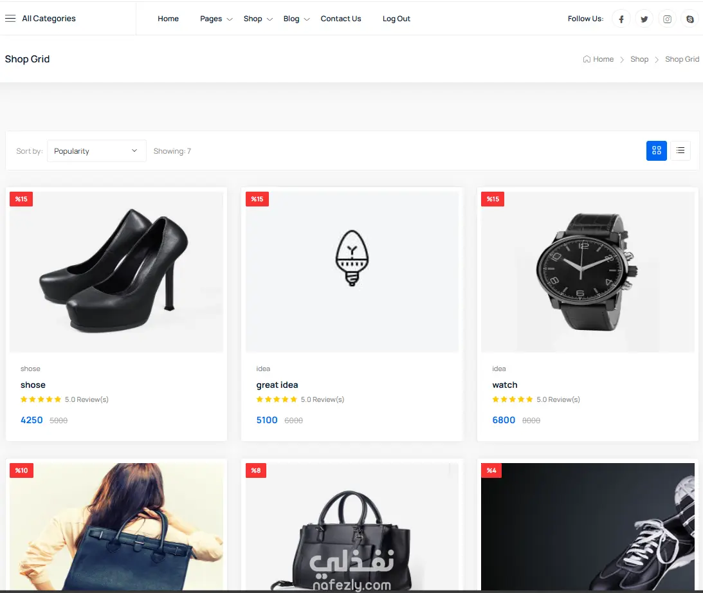Open the Twitter social icon
Screen dimensions: 703x593
tap(644, 19)
